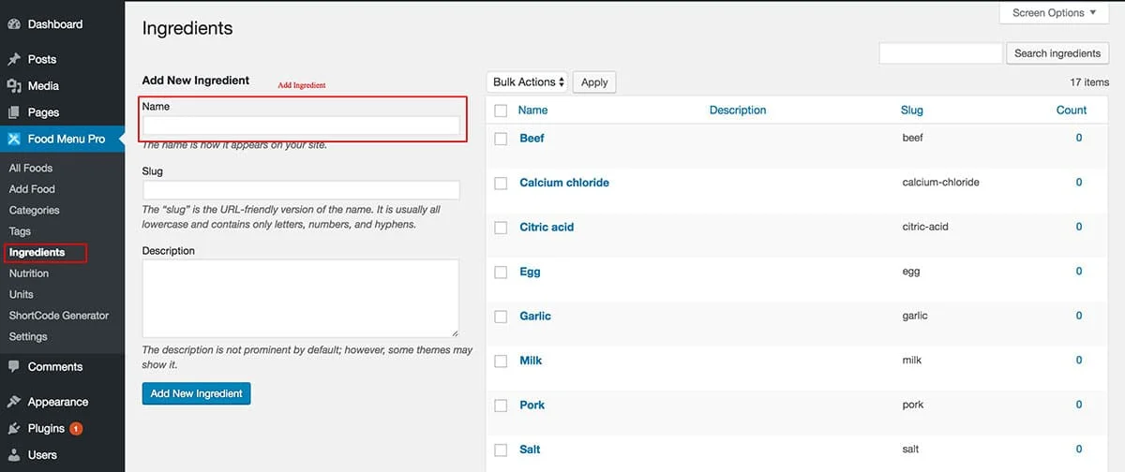Screen dimensions: 1125x472
Task: Open Media via its sidebar icon
Action: [x=14, y=86]
